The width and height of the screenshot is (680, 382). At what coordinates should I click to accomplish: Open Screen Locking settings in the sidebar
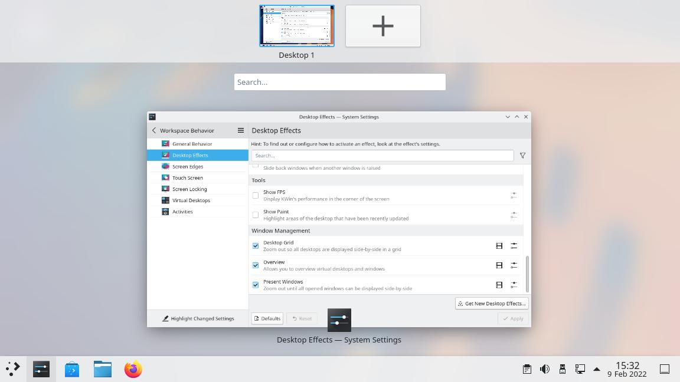(x=198, y=189)
